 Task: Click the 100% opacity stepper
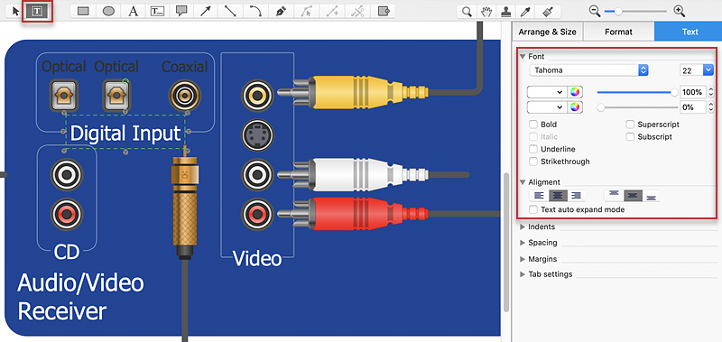(x=710, y=92)
